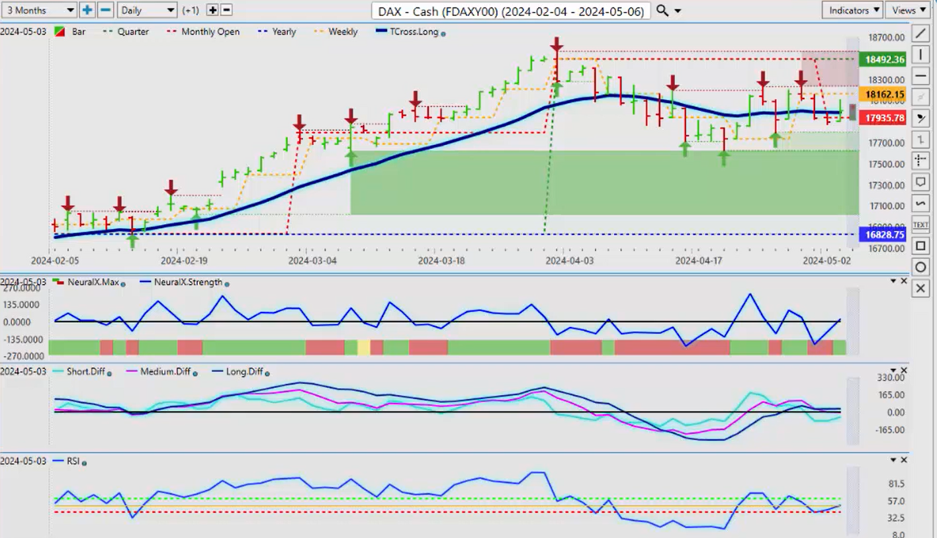The width and height of the screenshot is (937, 538).
Task: Click the info dot next to NeuralX.Strength
Action: (227, 284)
